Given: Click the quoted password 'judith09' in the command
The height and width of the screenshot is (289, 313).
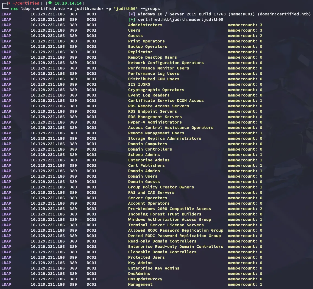Looking at the screenshot, I should (125, 9).
